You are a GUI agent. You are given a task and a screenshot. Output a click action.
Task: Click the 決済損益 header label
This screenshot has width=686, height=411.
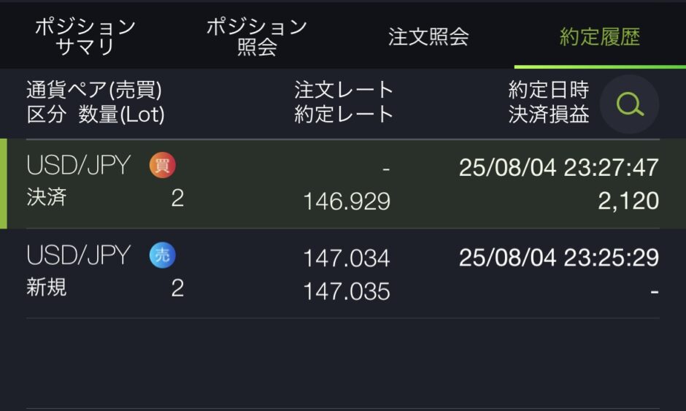coord(549,114)
